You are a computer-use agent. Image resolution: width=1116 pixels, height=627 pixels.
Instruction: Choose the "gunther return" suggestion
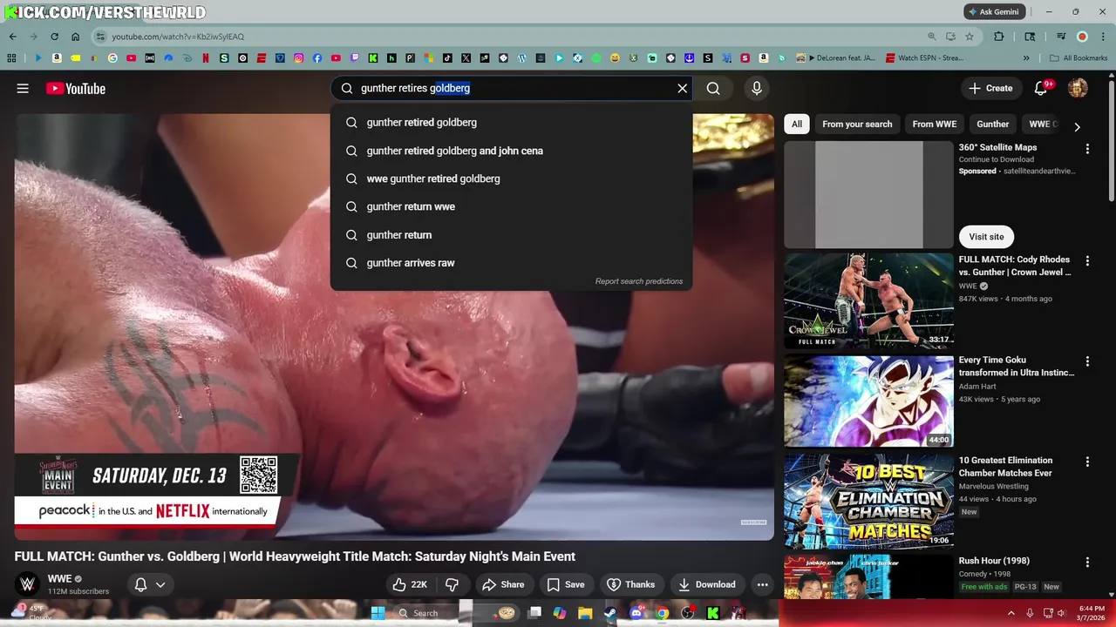point(511,235)
